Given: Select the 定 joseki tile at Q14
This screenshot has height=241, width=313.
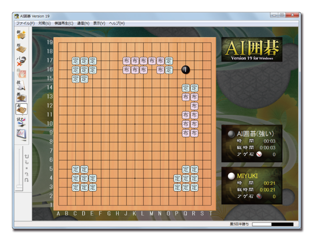Looking at the screenshot, I should point(186,88).
